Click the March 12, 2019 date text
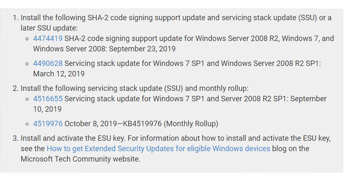The height and width of the screenshot is (183, 345). point(59,74)
